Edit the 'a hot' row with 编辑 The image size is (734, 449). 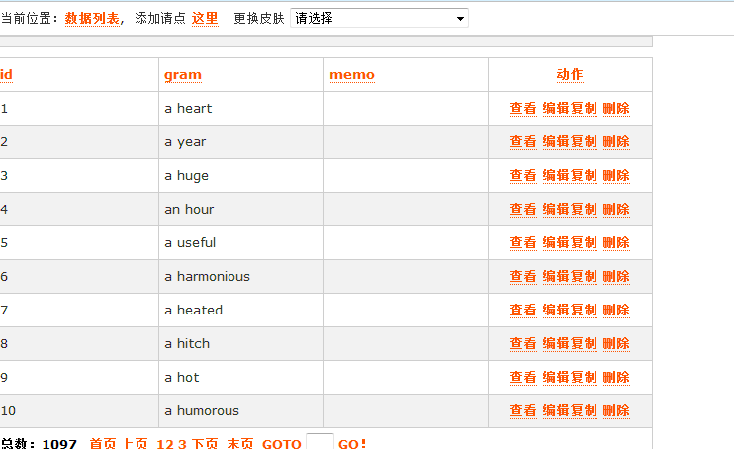coord(556,378)
